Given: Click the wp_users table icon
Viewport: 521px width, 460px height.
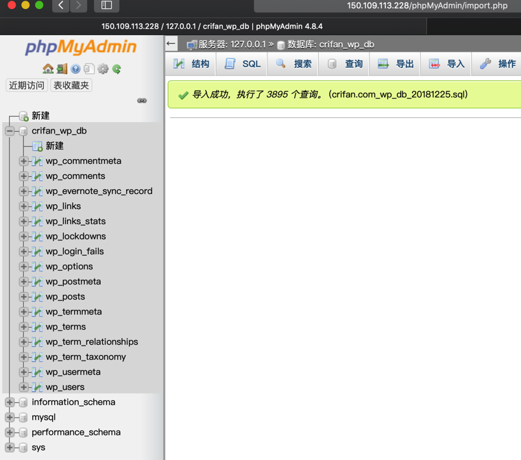Looking at the screenshot, I should click(x=37, y=387).
